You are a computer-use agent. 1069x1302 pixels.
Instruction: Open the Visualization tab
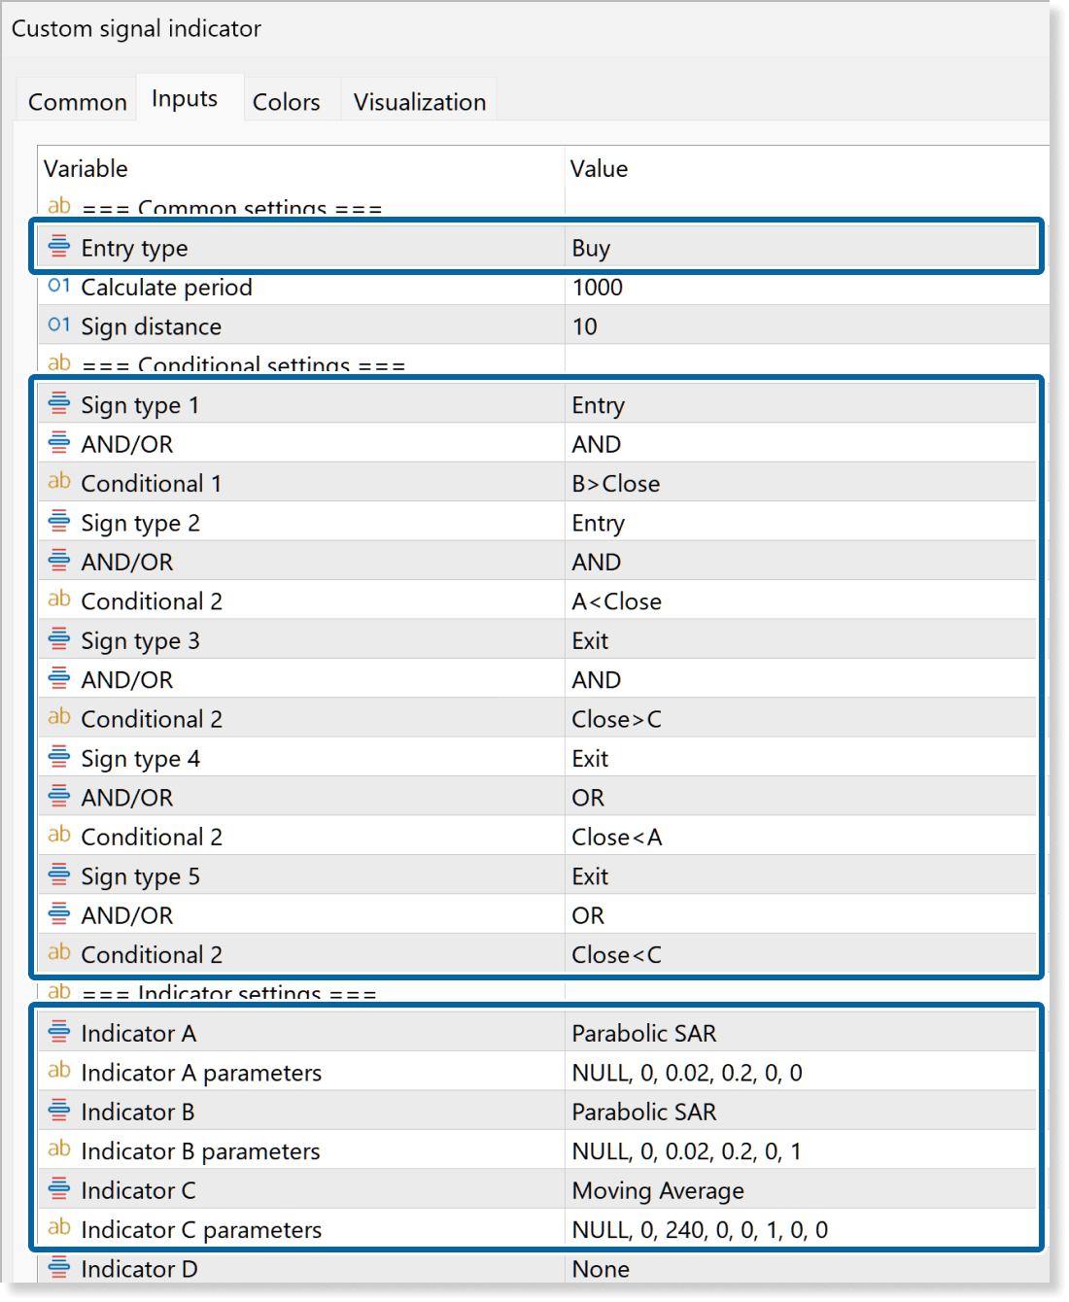pyautogui.click(x=419, y=100)
